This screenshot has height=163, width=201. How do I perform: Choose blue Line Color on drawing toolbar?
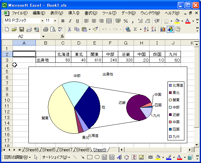(x=169, y=157)
